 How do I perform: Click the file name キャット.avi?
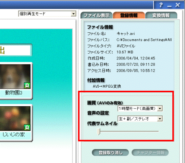point(126,34)
